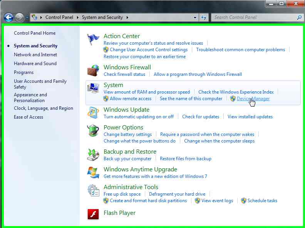Check the Windows Experience Index

point(236,92)
